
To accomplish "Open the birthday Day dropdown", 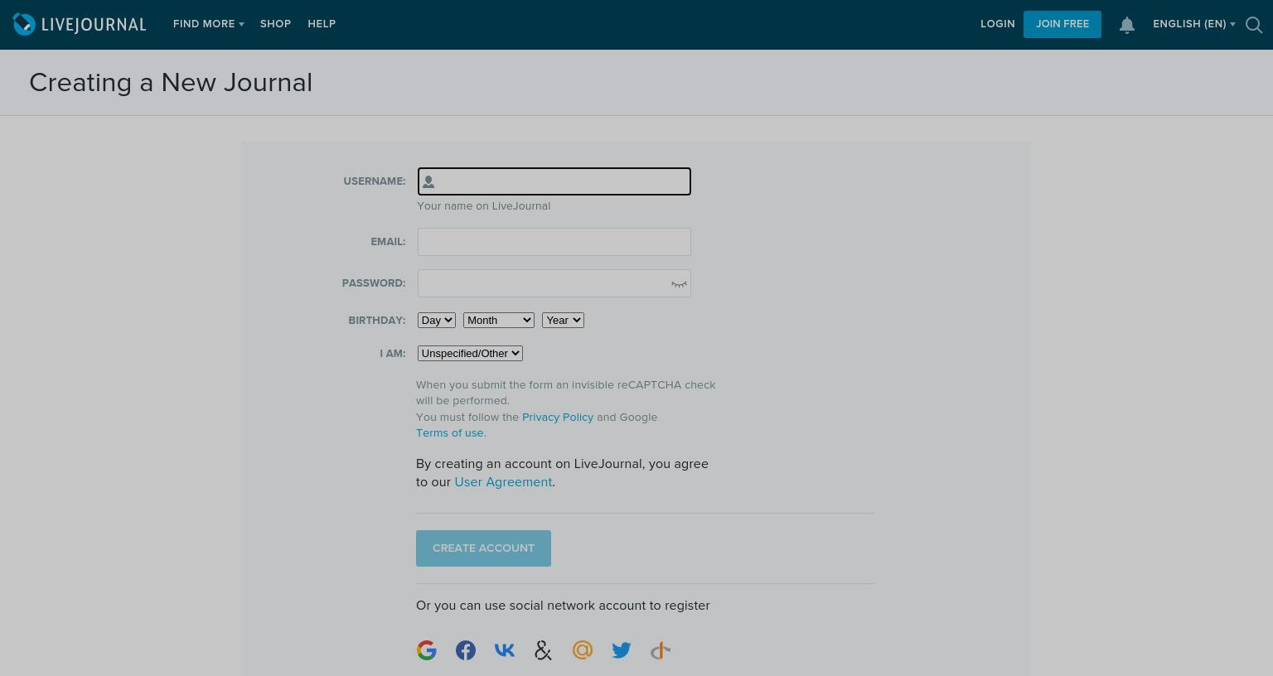I will click(437, 320).
